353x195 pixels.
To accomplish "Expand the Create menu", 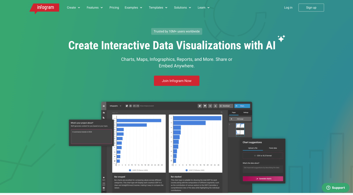I will click(x=74, y=8).
